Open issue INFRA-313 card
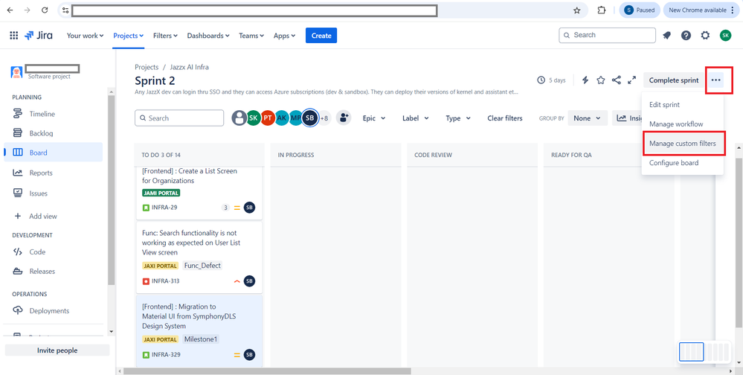Screen dimensions: 743x375 click(199, 257)
